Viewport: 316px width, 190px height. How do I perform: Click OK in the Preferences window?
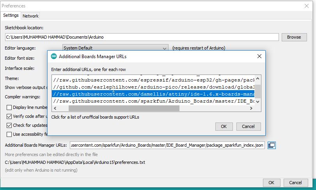271,183
